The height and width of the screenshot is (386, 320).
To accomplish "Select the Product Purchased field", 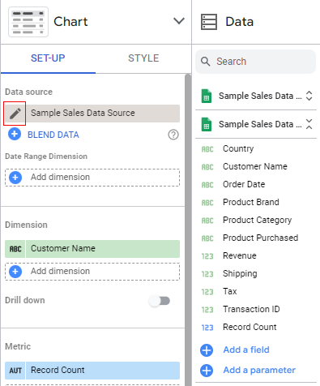I will (260, 238).
